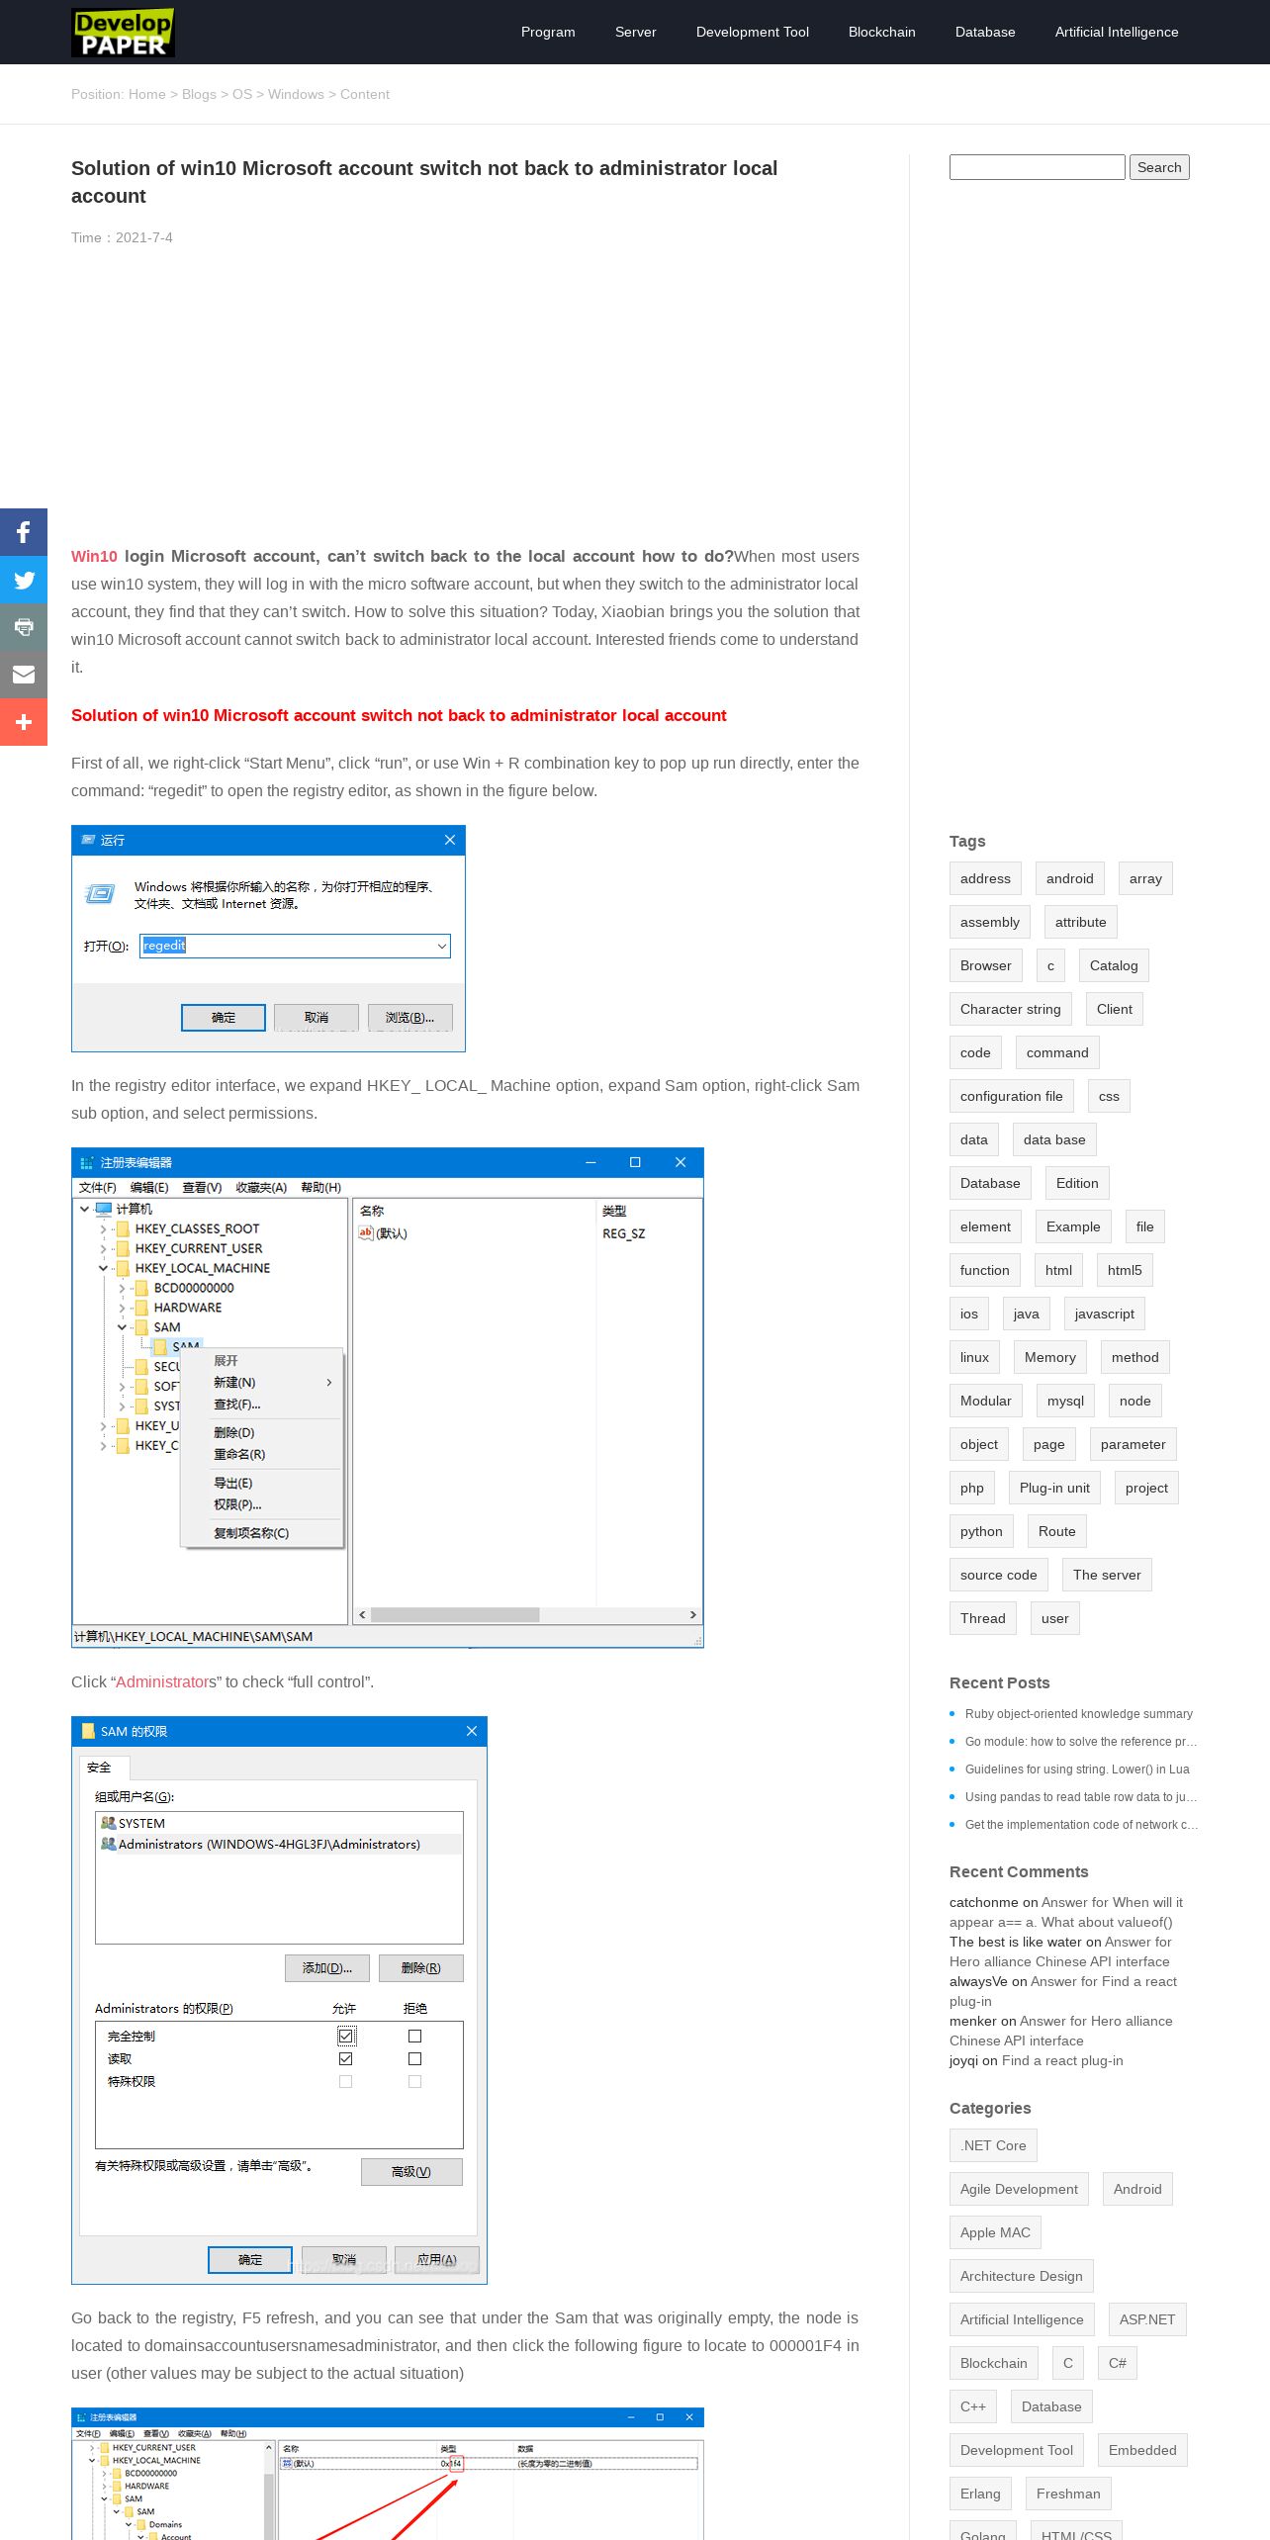Open the C++ category
1270x2540 pixels.
[x=973, y=2406]
